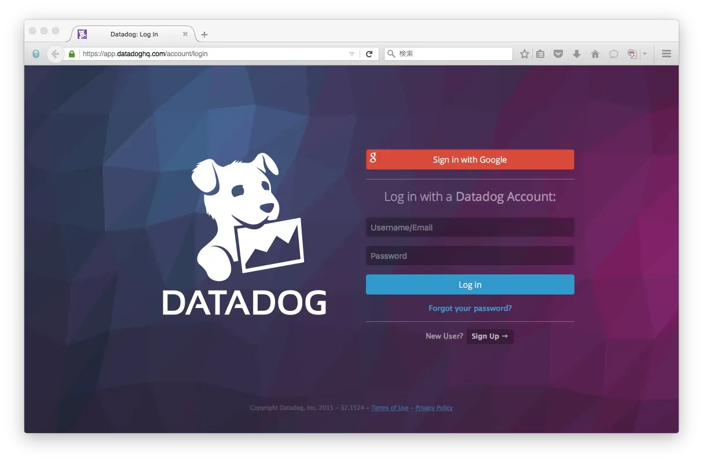Click the PDF converter add-on icon
Screen dimensions: 703x462
point(632,53)
